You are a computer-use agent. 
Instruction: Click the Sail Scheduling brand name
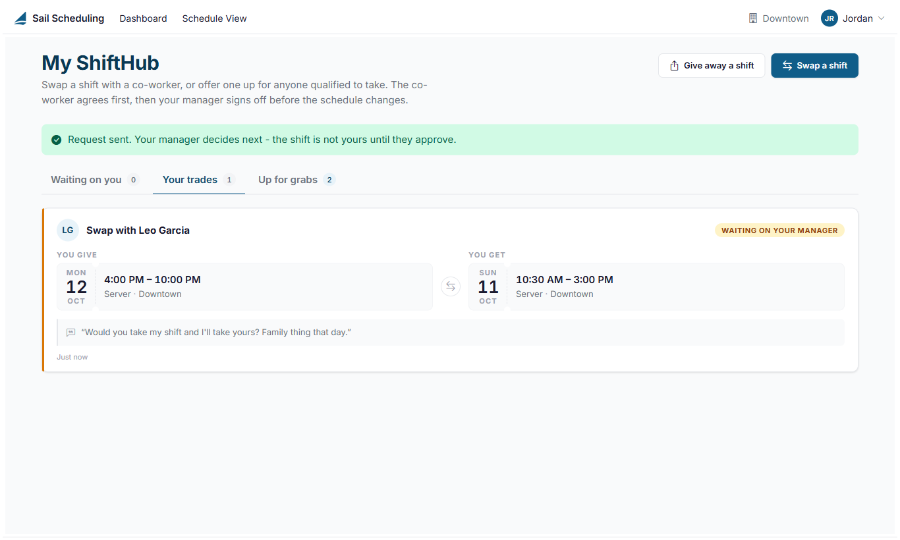click(x=69, y=18)
